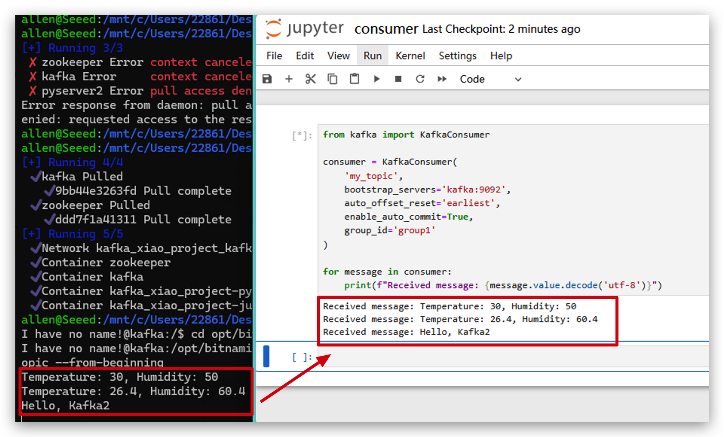Open the Edit menu
The height and width of the screenshot is (437, 724).
point(305,56)
